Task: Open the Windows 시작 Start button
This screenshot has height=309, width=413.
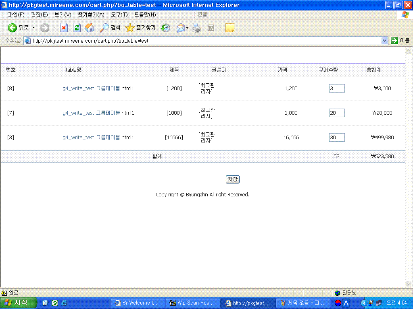Action: click(18, 303)
